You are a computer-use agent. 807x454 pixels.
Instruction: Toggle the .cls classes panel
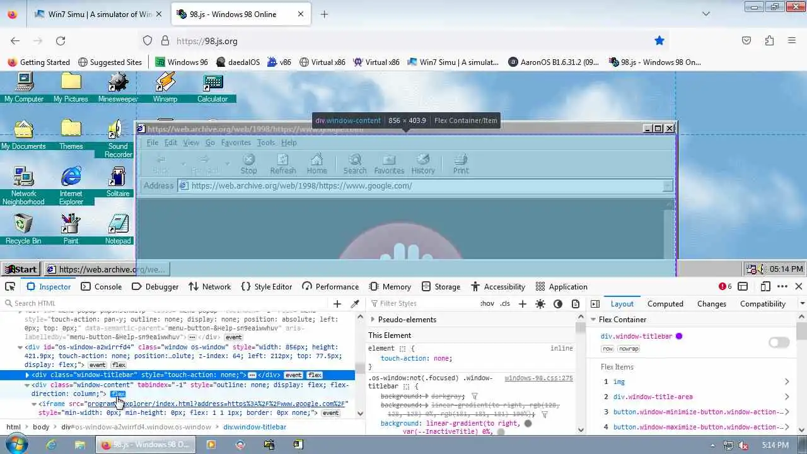505,304
